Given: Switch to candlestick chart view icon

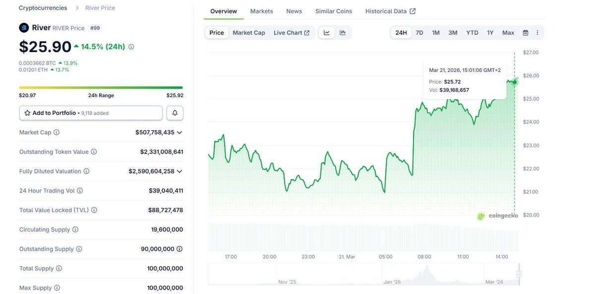Looking at the screenshot, I should [x=343, y=33].
